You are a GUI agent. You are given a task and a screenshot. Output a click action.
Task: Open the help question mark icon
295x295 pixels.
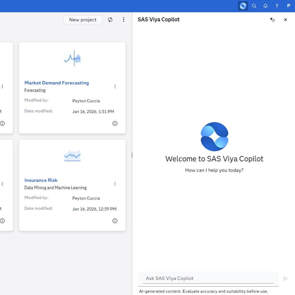pyautogui.click(x=277, y=6)
